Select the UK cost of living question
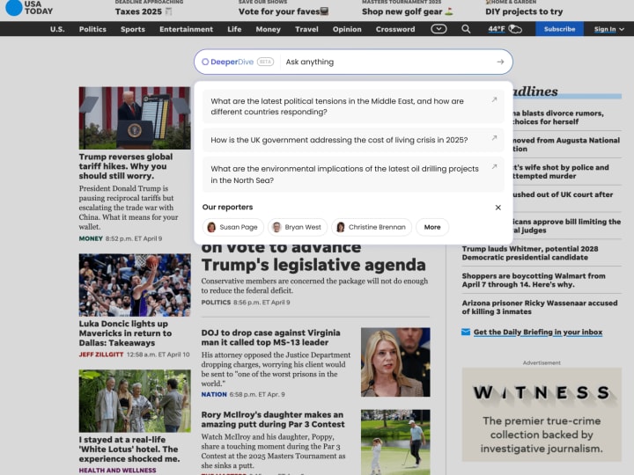The height and width of the screenshot is (475, 634). point(353,140)
